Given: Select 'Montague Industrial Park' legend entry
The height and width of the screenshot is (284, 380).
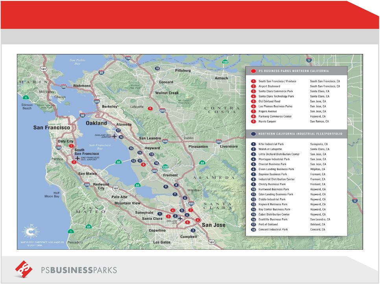Looking at the screenshot, I should pyautogui.click(x=274, y=159).
